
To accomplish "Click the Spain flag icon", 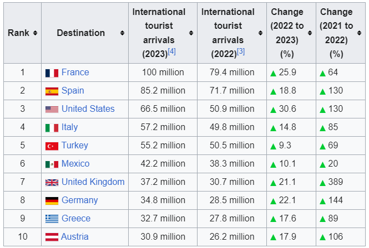I will 52,91.
